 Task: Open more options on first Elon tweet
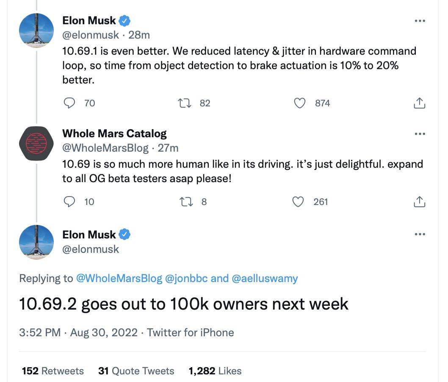(x=419, y=21)
